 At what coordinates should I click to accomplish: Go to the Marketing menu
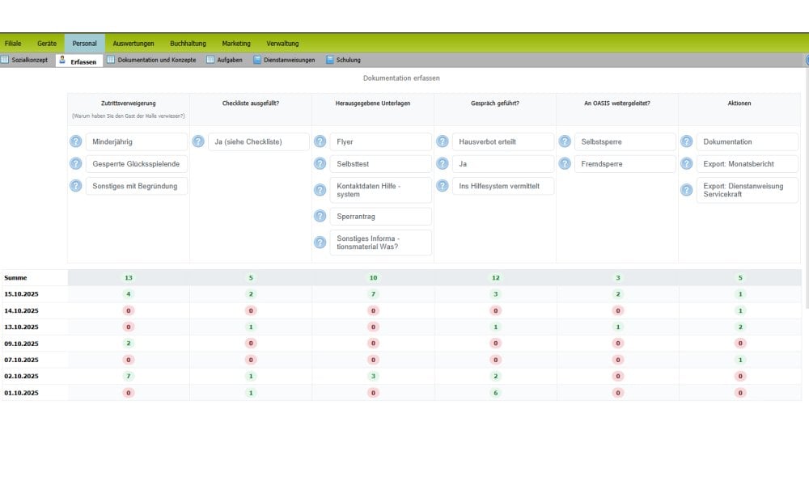[x=236, y=44]
